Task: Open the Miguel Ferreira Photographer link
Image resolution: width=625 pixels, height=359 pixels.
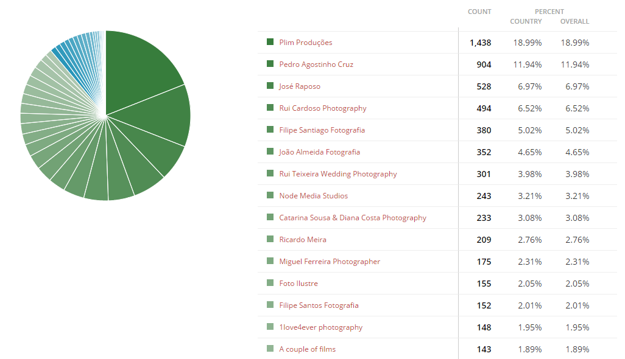Action: click(x=330, y=262)
